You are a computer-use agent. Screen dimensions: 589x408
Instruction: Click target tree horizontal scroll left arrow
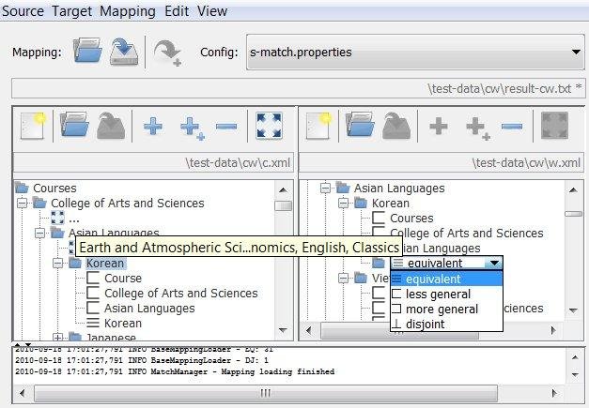tap(309, 330)
